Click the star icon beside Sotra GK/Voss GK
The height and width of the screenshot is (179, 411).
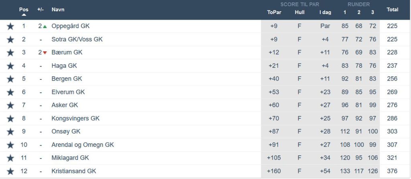pyautogui.click(x=10, y=40)
